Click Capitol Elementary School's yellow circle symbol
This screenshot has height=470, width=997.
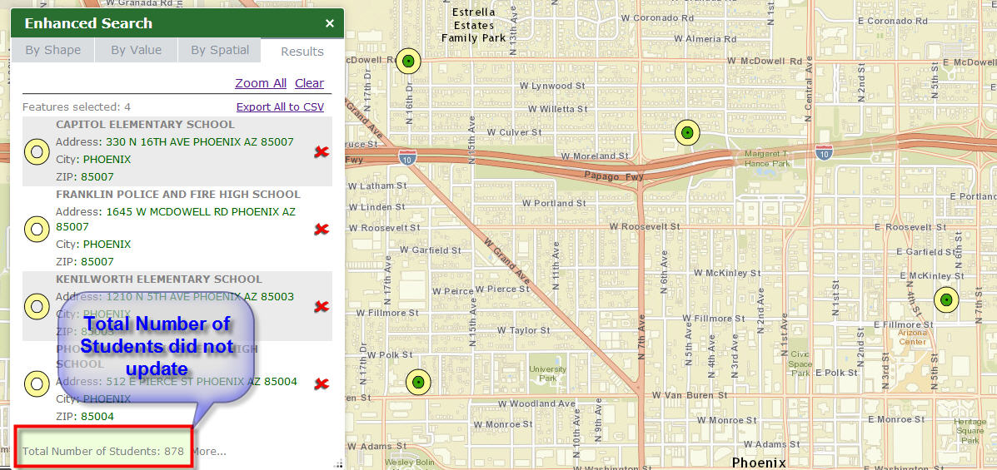coord(37,151)
